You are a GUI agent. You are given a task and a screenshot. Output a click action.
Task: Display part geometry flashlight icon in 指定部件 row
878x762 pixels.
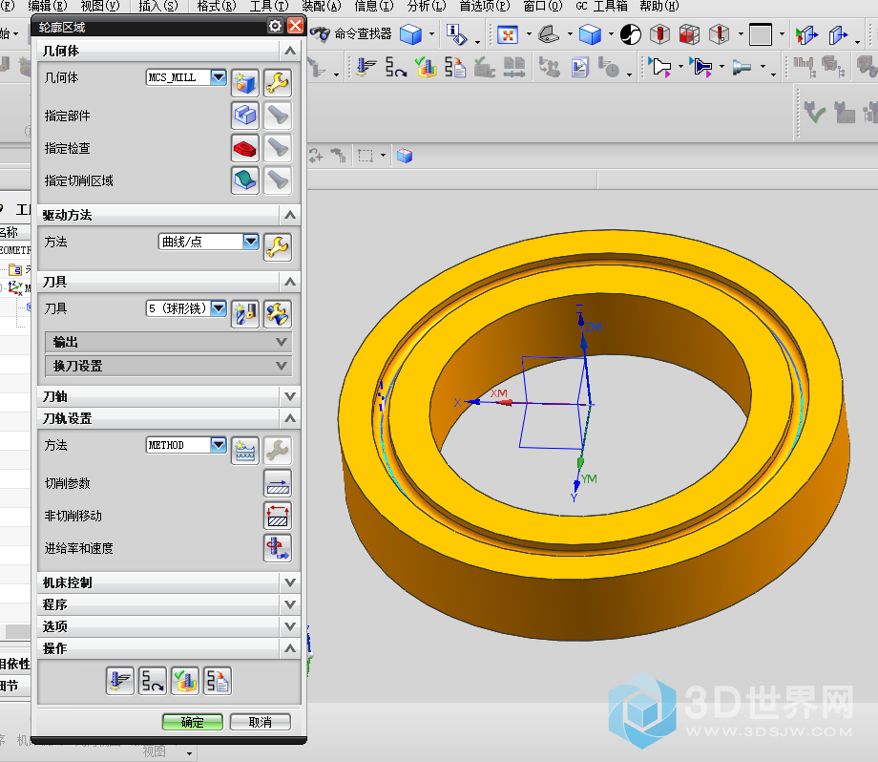tap(277, 116)
